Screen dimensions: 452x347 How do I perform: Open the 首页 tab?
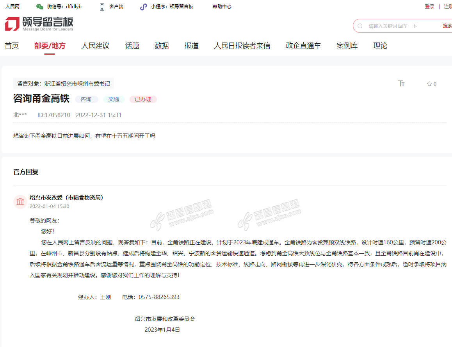click(x=12, y=46)
